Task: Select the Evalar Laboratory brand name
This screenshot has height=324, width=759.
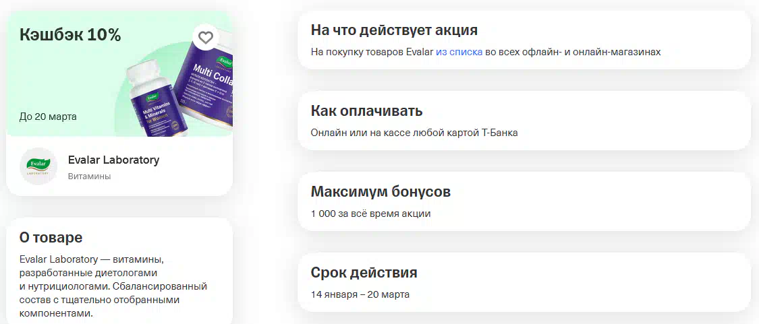Action: [x=114, y=160]
